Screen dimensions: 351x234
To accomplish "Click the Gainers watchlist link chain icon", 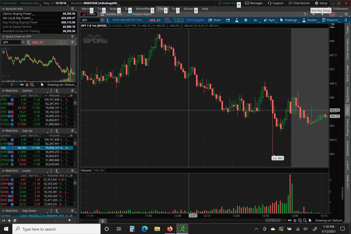I will point(56,91).
